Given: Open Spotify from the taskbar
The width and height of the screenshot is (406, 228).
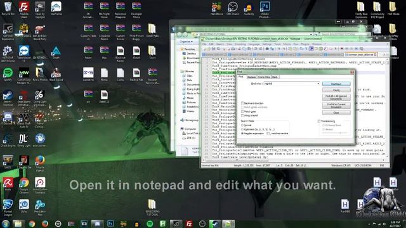Looking at the screenshot, I should coord(150,224).
